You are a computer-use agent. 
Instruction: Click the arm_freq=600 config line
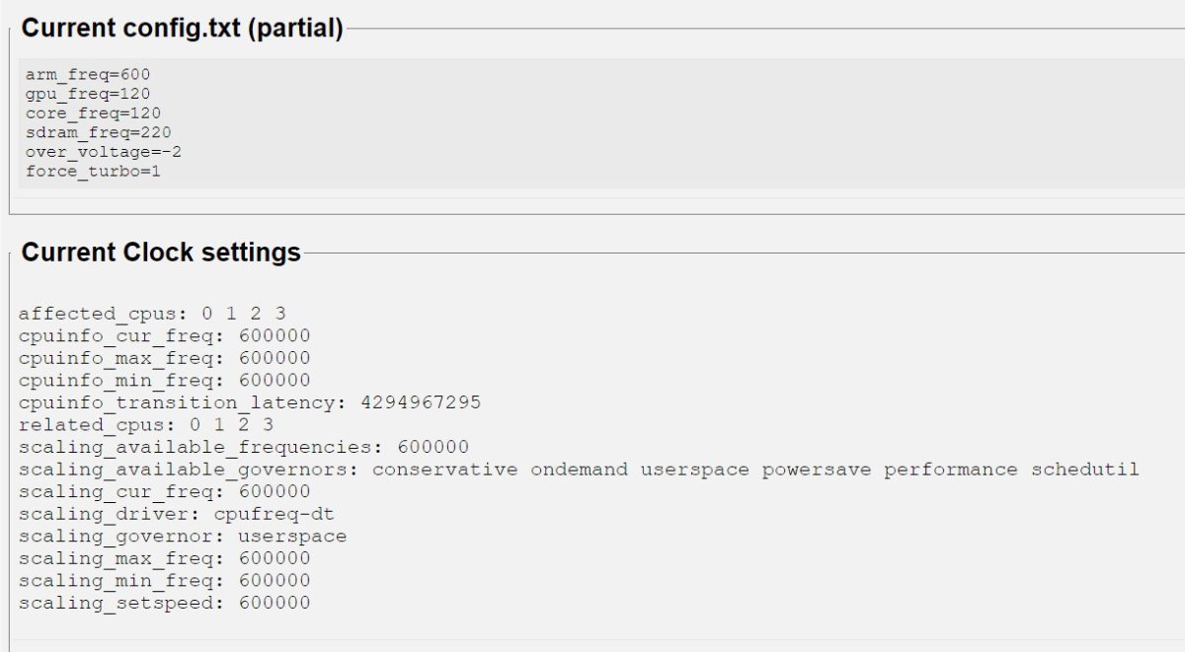tap(88, 75)
